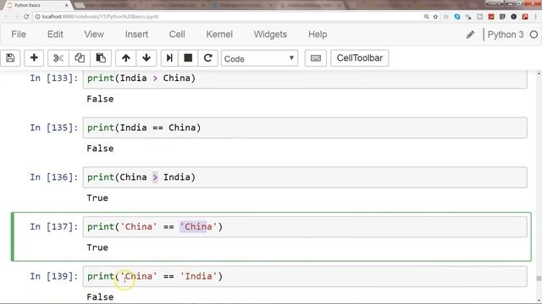The height and width of the screenshot is (304, 542).
Task: Click the In [137]: prompt
Action: (54, 227)
